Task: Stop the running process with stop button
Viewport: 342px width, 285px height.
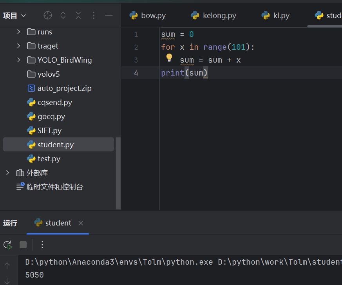Action: coord(23,245)
